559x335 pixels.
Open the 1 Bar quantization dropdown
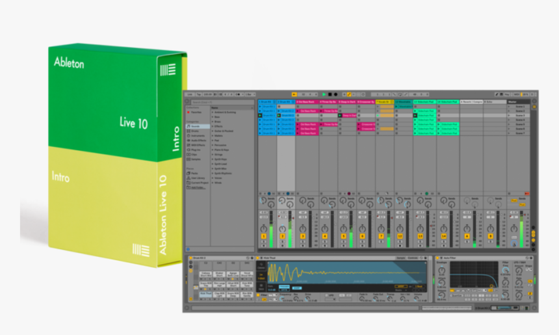250,94
